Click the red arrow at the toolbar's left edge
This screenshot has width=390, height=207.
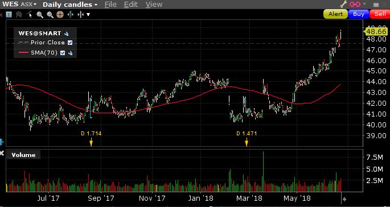coord(1,15)
